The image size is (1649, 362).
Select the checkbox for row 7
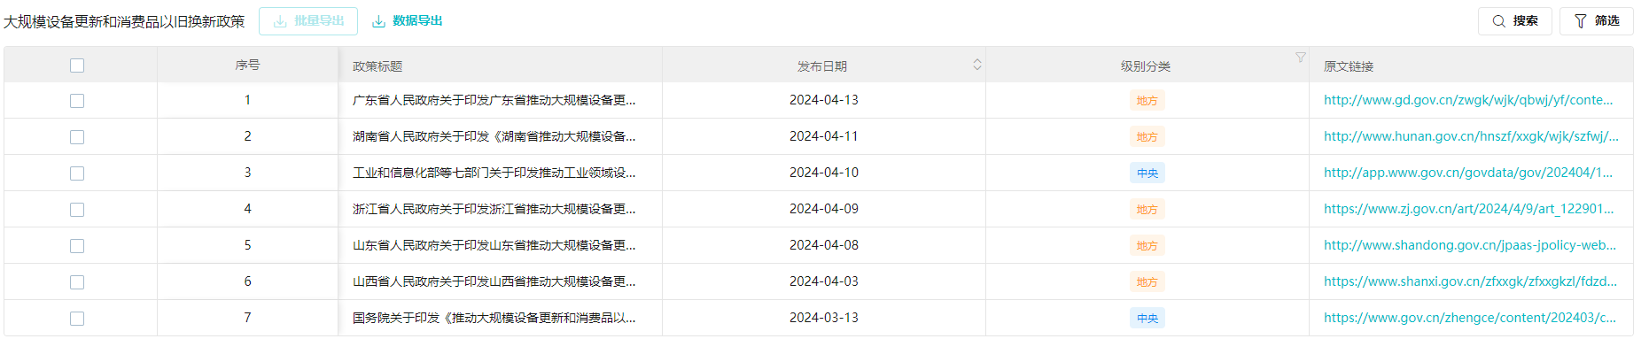coord(77,319)
